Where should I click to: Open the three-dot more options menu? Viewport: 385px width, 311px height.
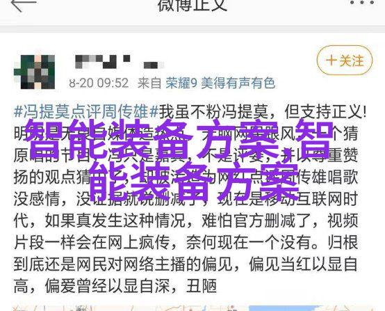tap(361, 3)
